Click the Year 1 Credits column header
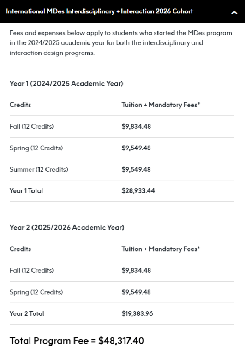This screenshot has width=245, height=355. pos(20,105)
